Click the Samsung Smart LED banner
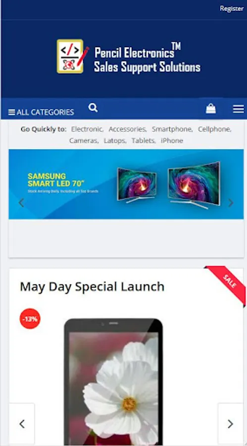Screen dimensions: 247x446 [126, 184]
